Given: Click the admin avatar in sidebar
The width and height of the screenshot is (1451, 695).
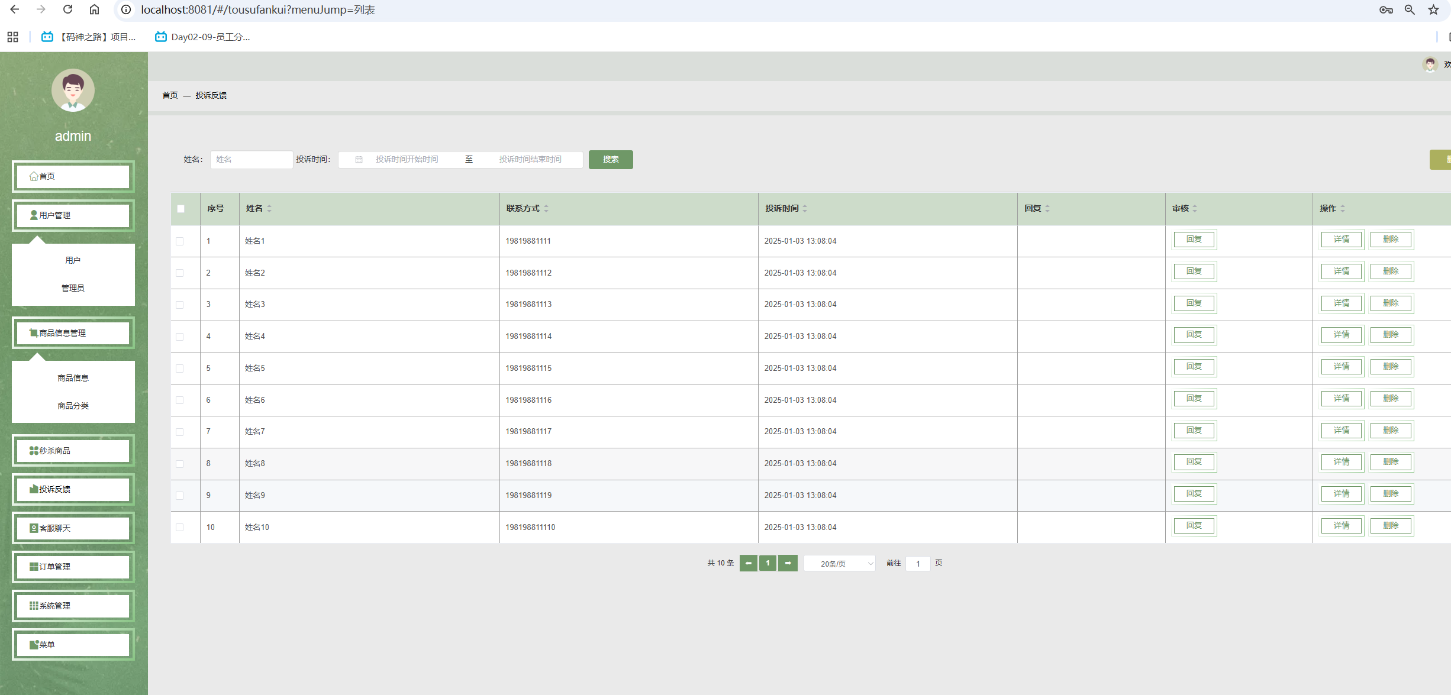Looking at the screenshot, I should 73,90.
